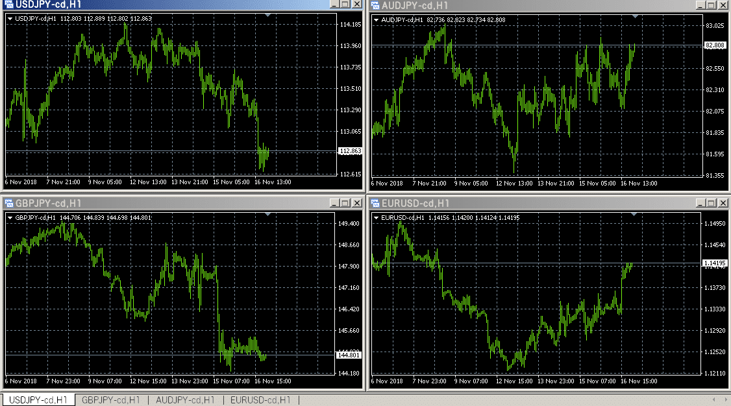Switch to the GBPJPY-cd,H1 tab

click(x=111, y=400)
